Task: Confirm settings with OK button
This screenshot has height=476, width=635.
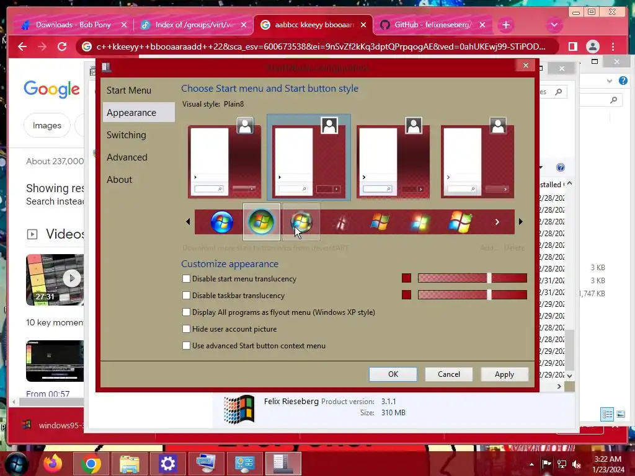Action: (x=393, y=374)
